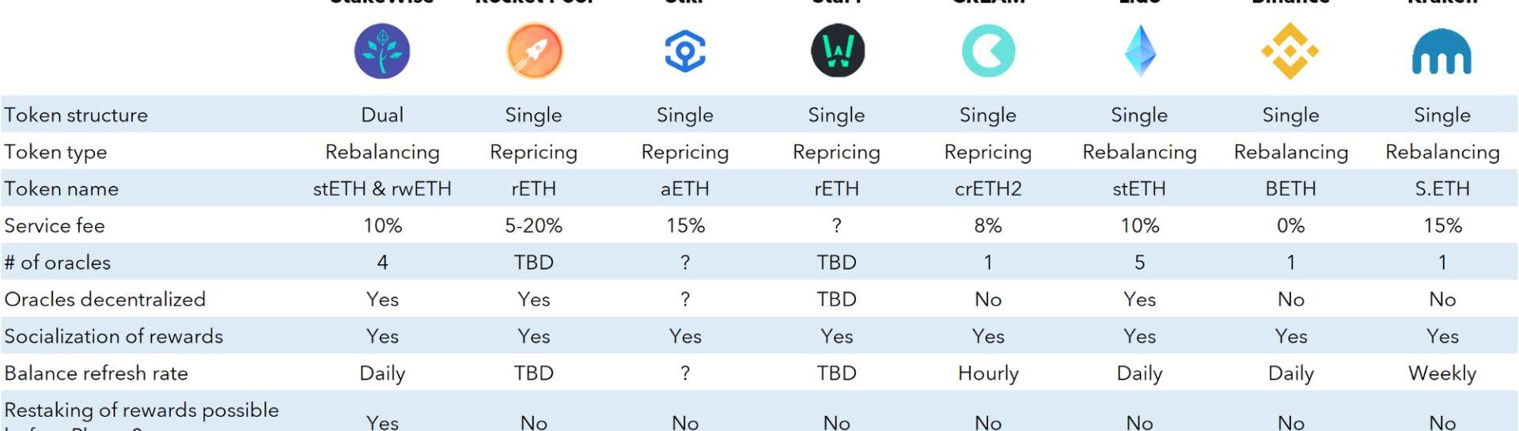Click the Lido blue diamond logo
This screenshot has height=431, width=1519.
point(1140,51)
